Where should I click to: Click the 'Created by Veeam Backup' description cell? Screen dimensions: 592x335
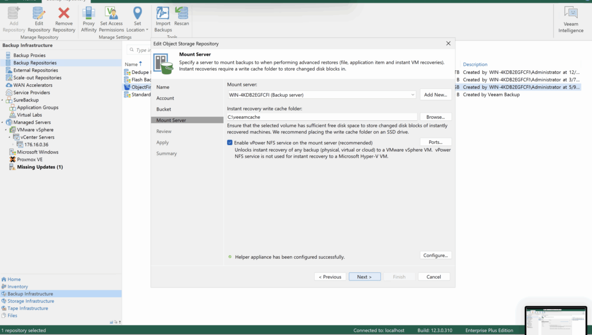[x=491, y=94]
